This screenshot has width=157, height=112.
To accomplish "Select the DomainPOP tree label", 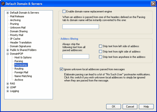I will tap(17, 54).
